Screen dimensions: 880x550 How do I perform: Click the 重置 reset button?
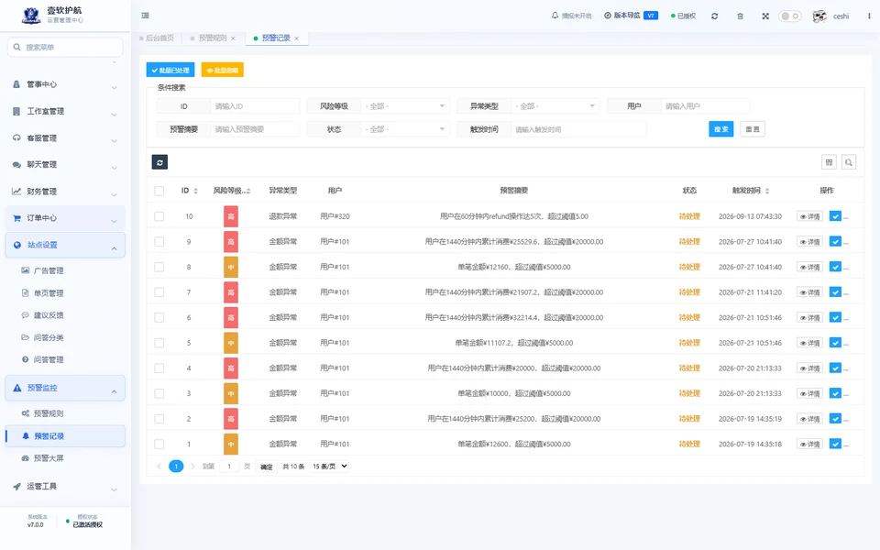coord(753,129)
